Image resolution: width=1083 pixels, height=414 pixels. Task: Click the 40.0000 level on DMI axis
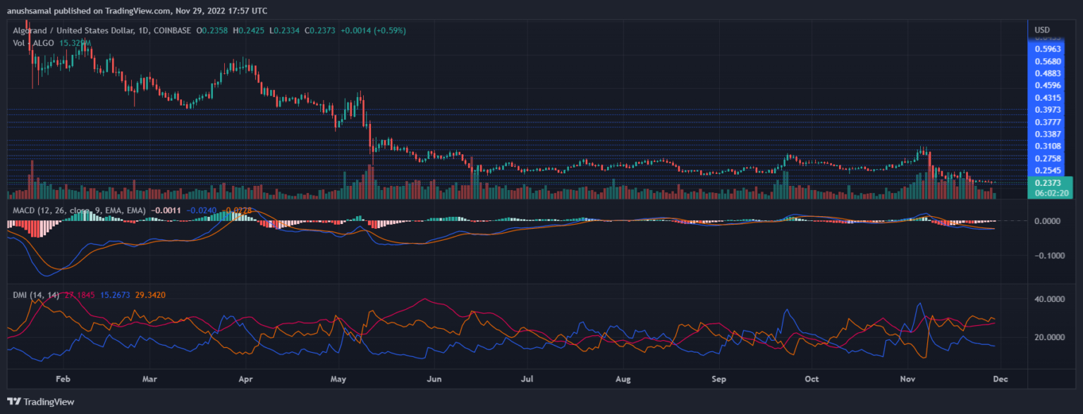click(x=1050, y=299)
